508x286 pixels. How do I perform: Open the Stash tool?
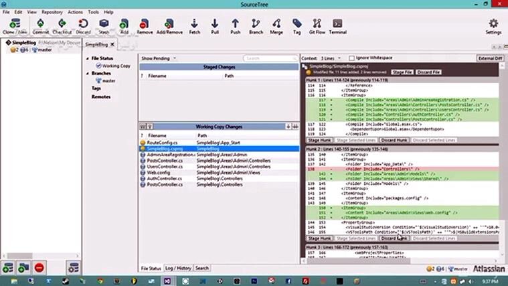104,25
